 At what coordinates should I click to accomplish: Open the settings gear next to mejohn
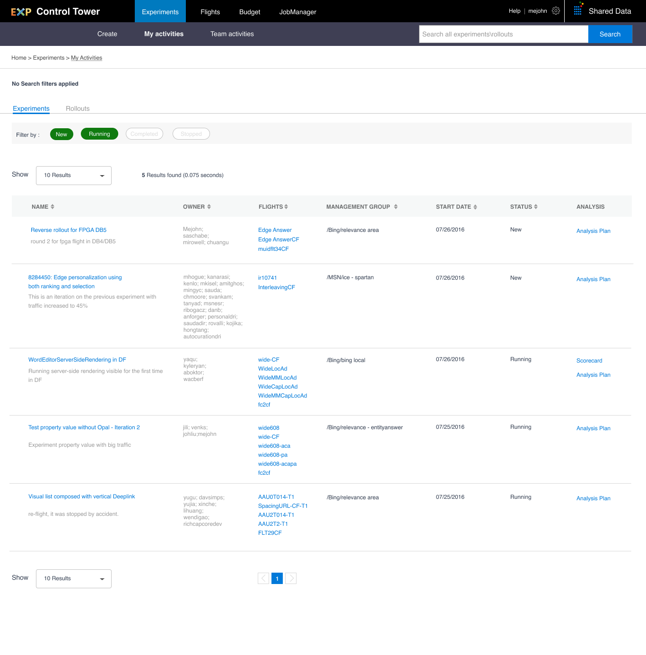[x=556, y=10]
